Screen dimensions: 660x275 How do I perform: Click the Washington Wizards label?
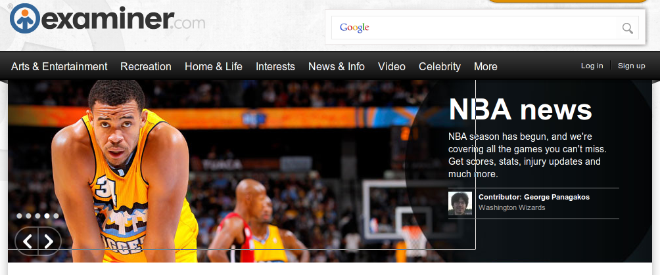click(x=512, y=207)
